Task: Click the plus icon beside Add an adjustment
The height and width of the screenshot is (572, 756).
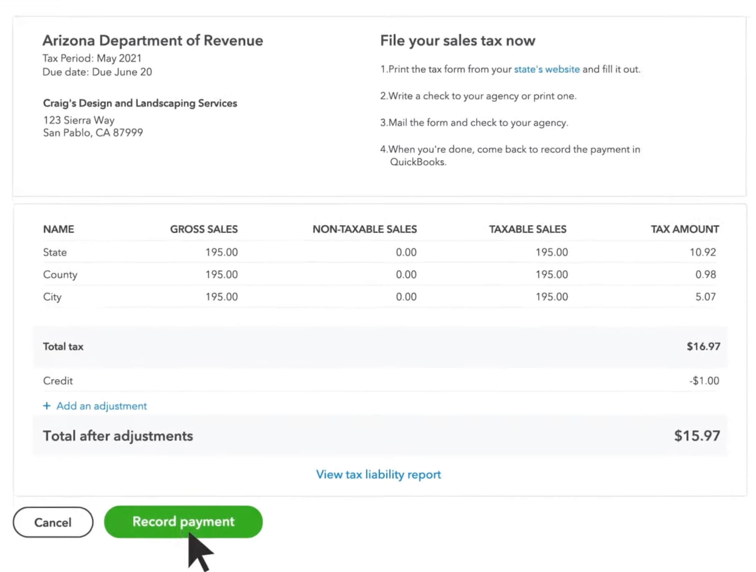Action: pos(47,406)
